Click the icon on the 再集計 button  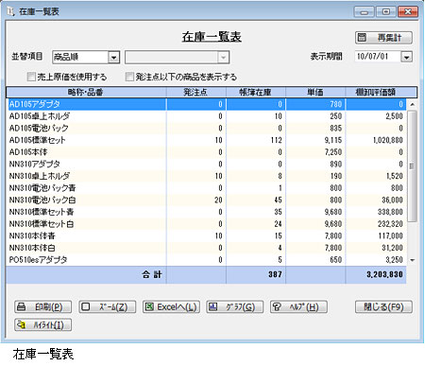(362, 38)
